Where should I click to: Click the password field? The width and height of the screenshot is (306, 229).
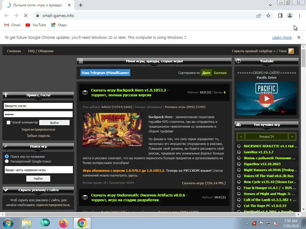tap(38, 114)
